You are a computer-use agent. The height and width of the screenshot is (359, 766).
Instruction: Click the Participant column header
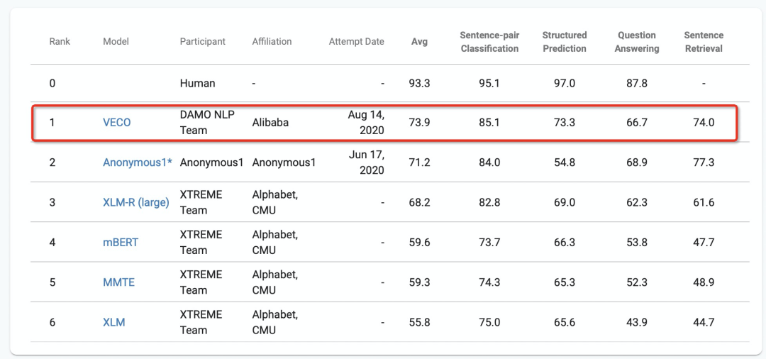click(x=203, y=42)
